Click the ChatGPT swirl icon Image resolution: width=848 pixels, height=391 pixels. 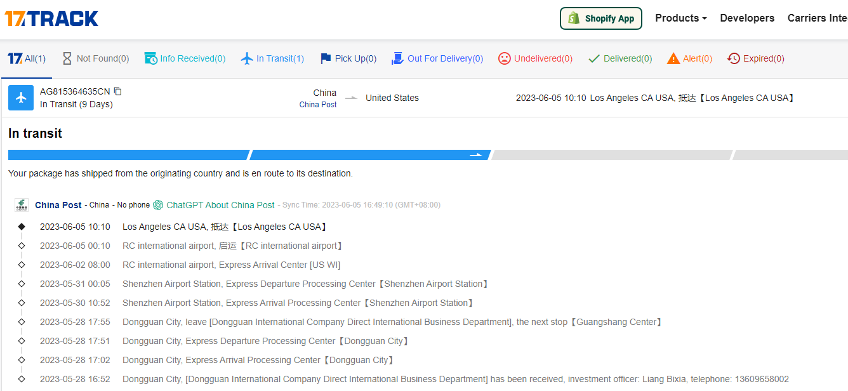tap(158, 205)
